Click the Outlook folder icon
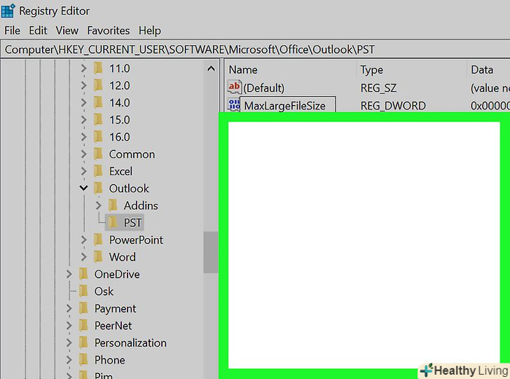 click(x=98, y=188)
